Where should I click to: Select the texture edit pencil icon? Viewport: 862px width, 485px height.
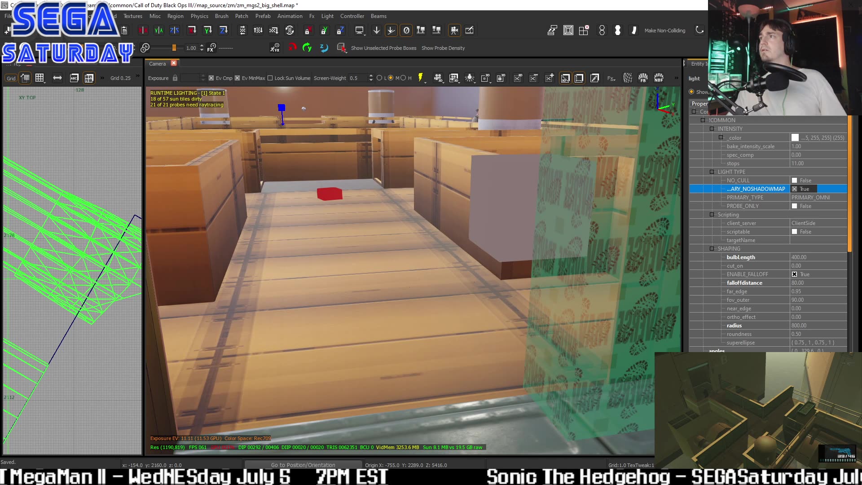(x=594, y=78)
